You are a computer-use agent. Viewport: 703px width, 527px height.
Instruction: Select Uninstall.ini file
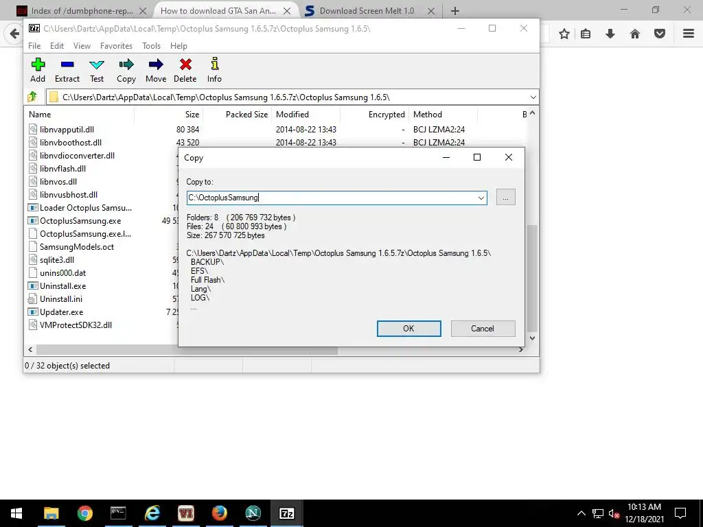61,298
